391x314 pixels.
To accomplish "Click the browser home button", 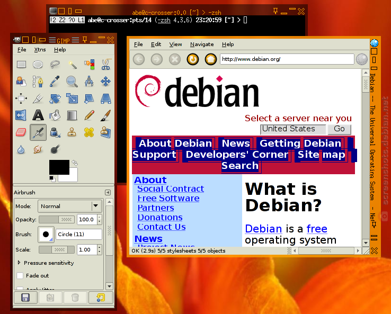I will tap(211, 59).
